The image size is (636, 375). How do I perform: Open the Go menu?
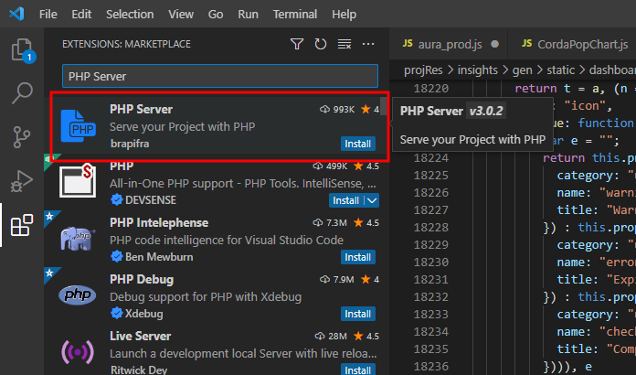click(x=216, y=15)
